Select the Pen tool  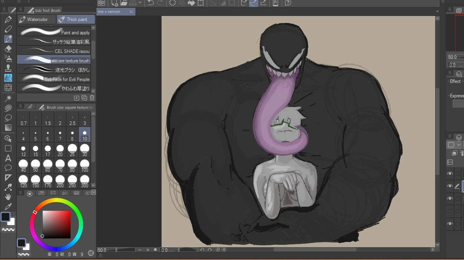(x=8, y=19)
